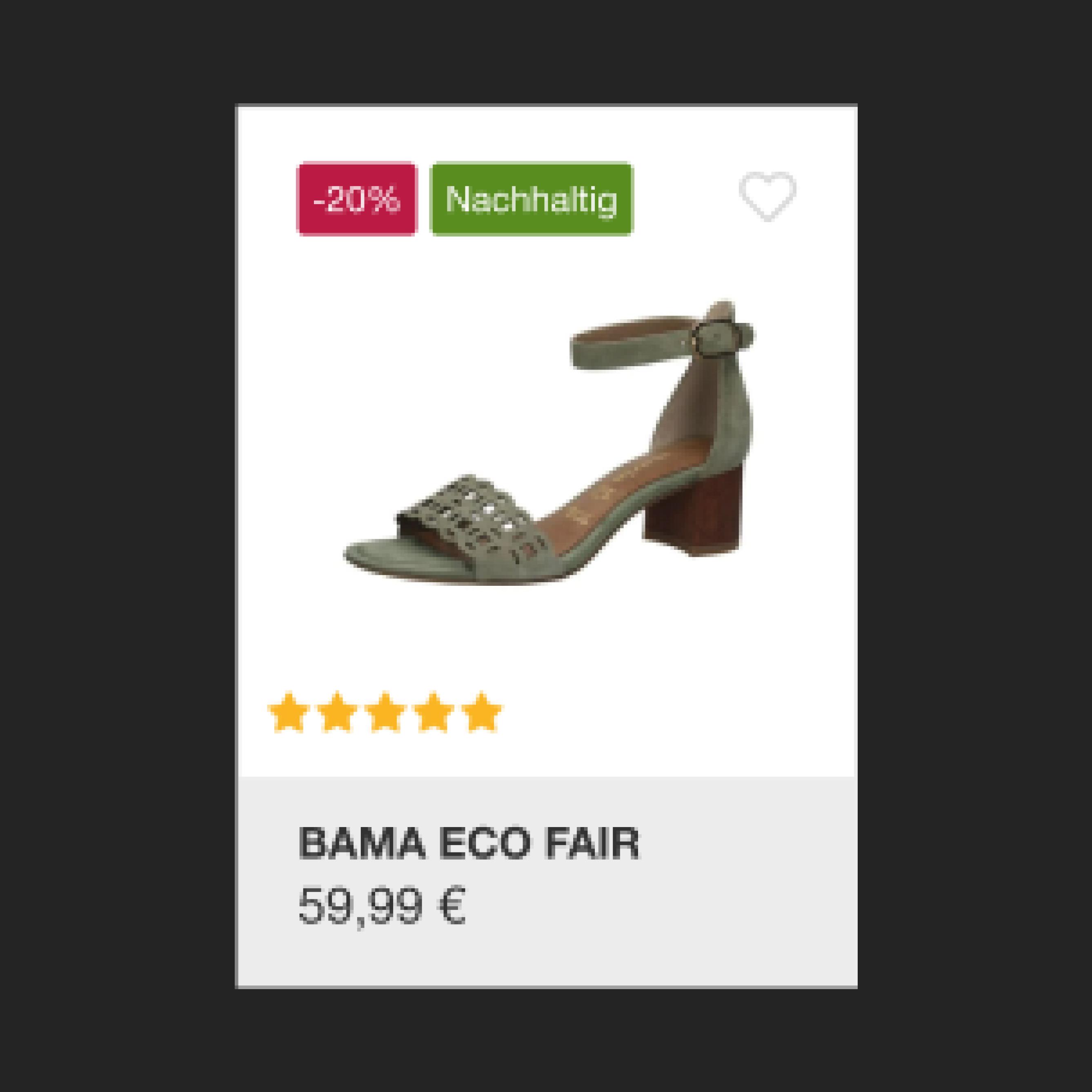Open the BAMA ECO FAIR product link

coord(469,843)
